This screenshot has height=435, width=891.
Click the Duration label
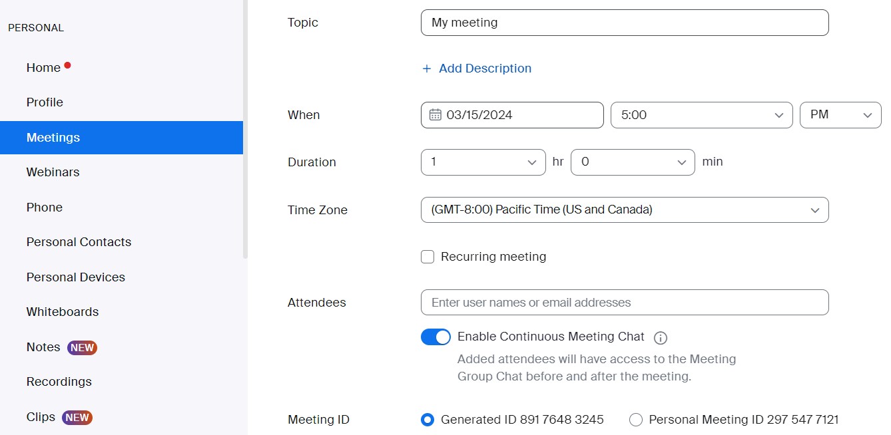coord(312,162)
